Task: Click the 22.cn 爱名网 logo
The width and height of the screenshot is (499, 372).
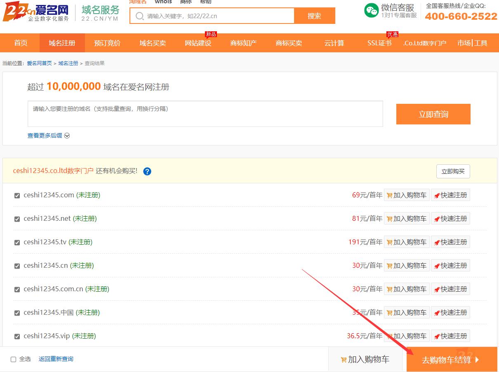Action: click(36, 12)
